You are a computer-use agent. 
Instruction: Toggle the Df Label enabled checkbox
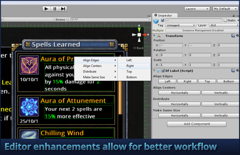click(163, 71)
